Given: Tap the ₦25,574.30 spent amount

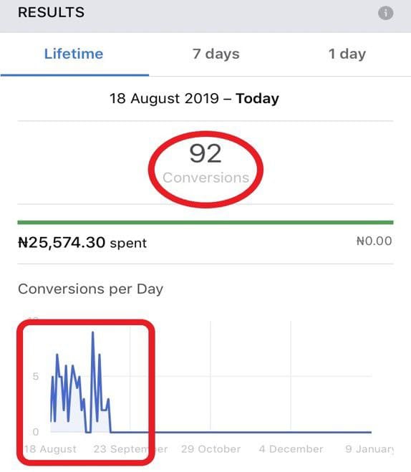Looking at the screenshot, I should pyautogui.click(x=82, y=243).
